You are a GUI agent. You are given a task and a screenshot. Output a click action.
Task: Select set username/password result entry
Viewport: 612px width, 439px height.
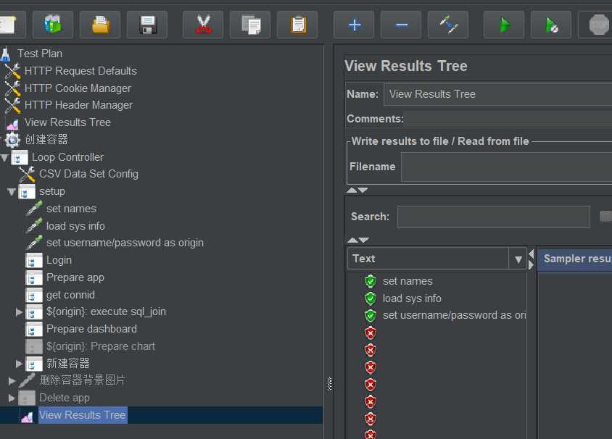454,315
